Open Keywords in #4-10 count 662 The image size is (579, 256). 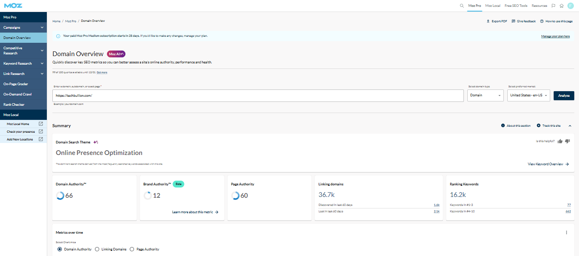point(568,211)
